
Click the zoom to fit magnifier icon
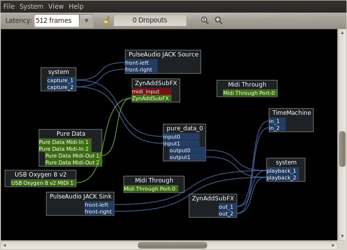tap(218, 20)
